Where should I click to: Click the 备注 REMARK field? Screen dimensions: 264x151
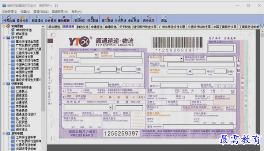pos(199,127)
